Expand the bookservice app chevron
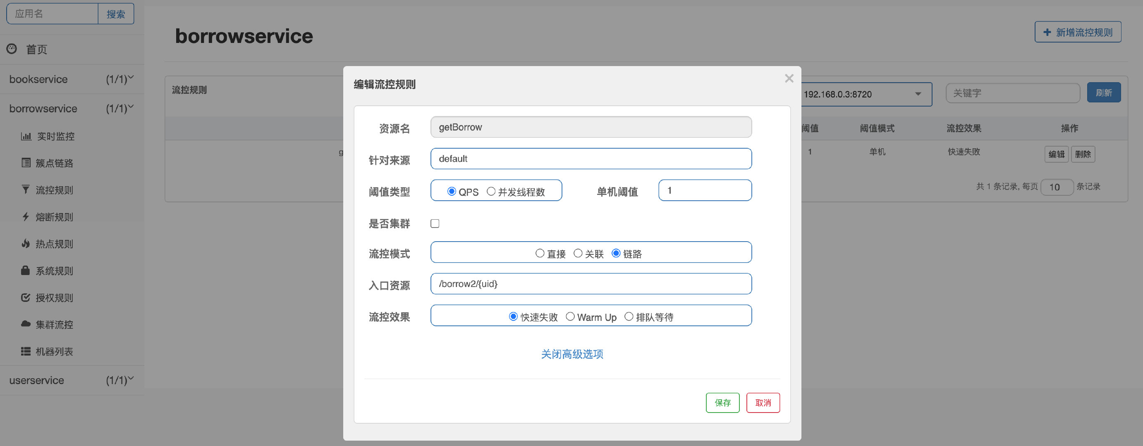The width and height of the screenshot is (1143, 446). click(x=130, y=78)
